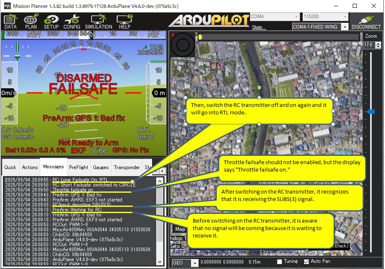Open the SIMULATION screen
Screen dimensions: 385x269
99,22
